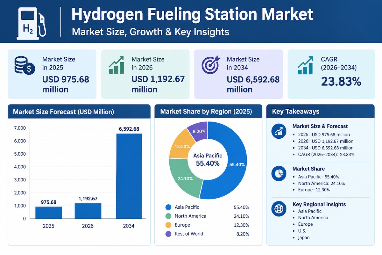Click the 'USD 975.68 million' card value
Image resolution: width=382 pixels, height=255 pixels.
66,84
